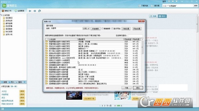Click 登录 login link at top
The image size is (199, 111).
click(x=164, y=2)
